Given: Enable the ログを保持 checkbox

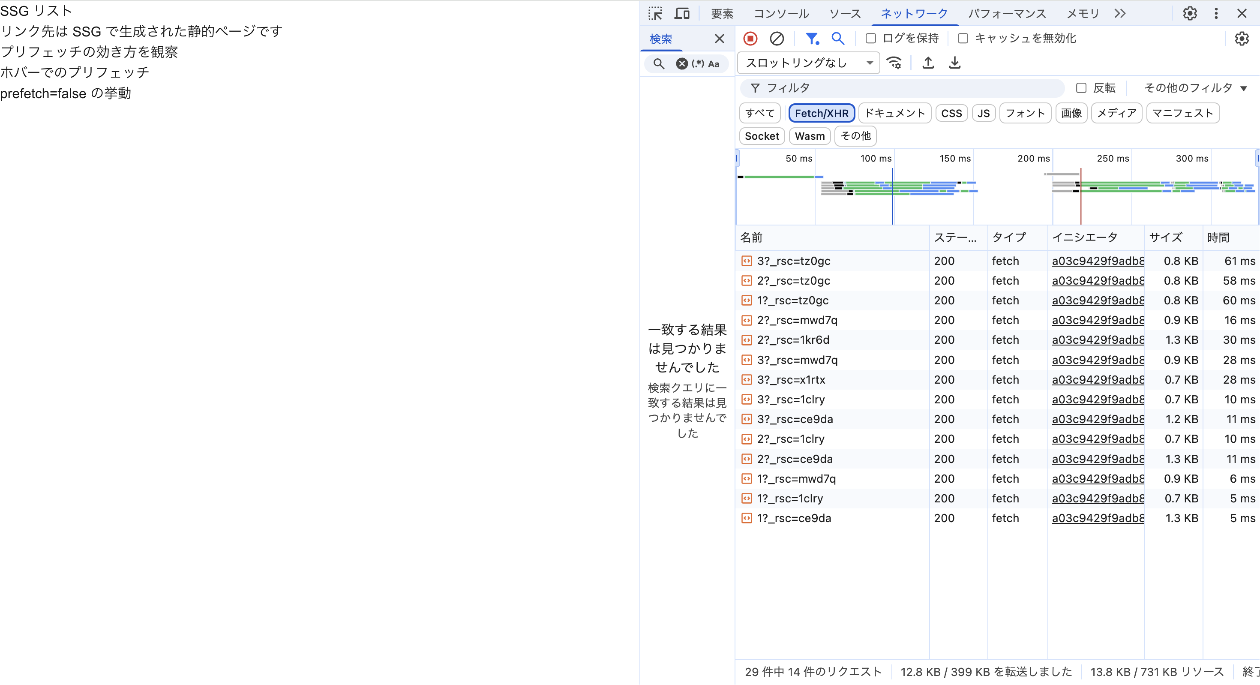Looking at the screenshot, I should [x=871, y=38].
